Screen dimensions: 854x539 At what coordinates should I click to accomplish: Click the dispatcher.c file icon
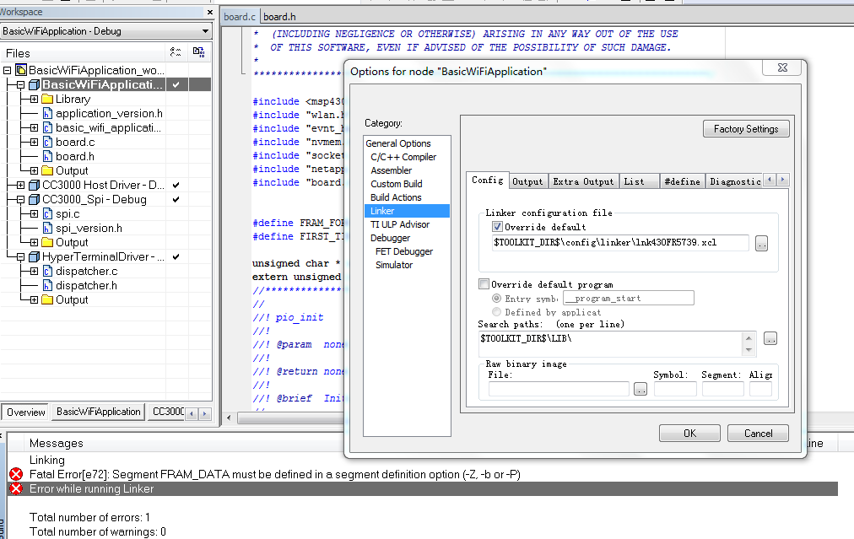pyautogui.click(x=48, y=271)
